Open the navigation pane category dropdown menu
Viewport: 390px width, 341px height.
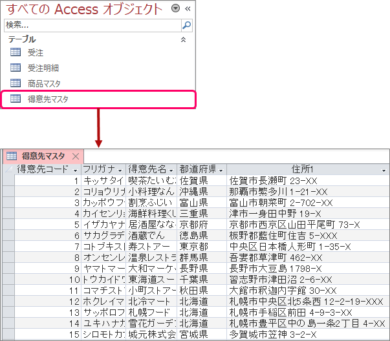point(175,8)
